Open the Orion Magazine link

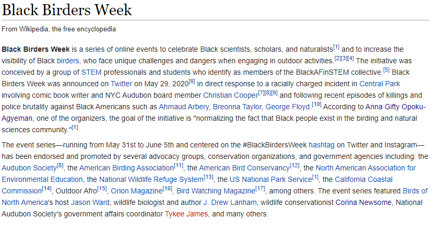[136, 191]
